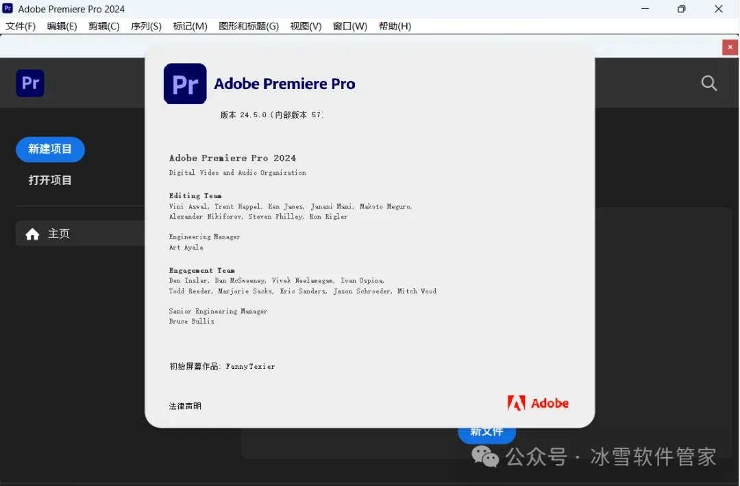Close the panel with the red X button
740x486 pixels.
730,47
